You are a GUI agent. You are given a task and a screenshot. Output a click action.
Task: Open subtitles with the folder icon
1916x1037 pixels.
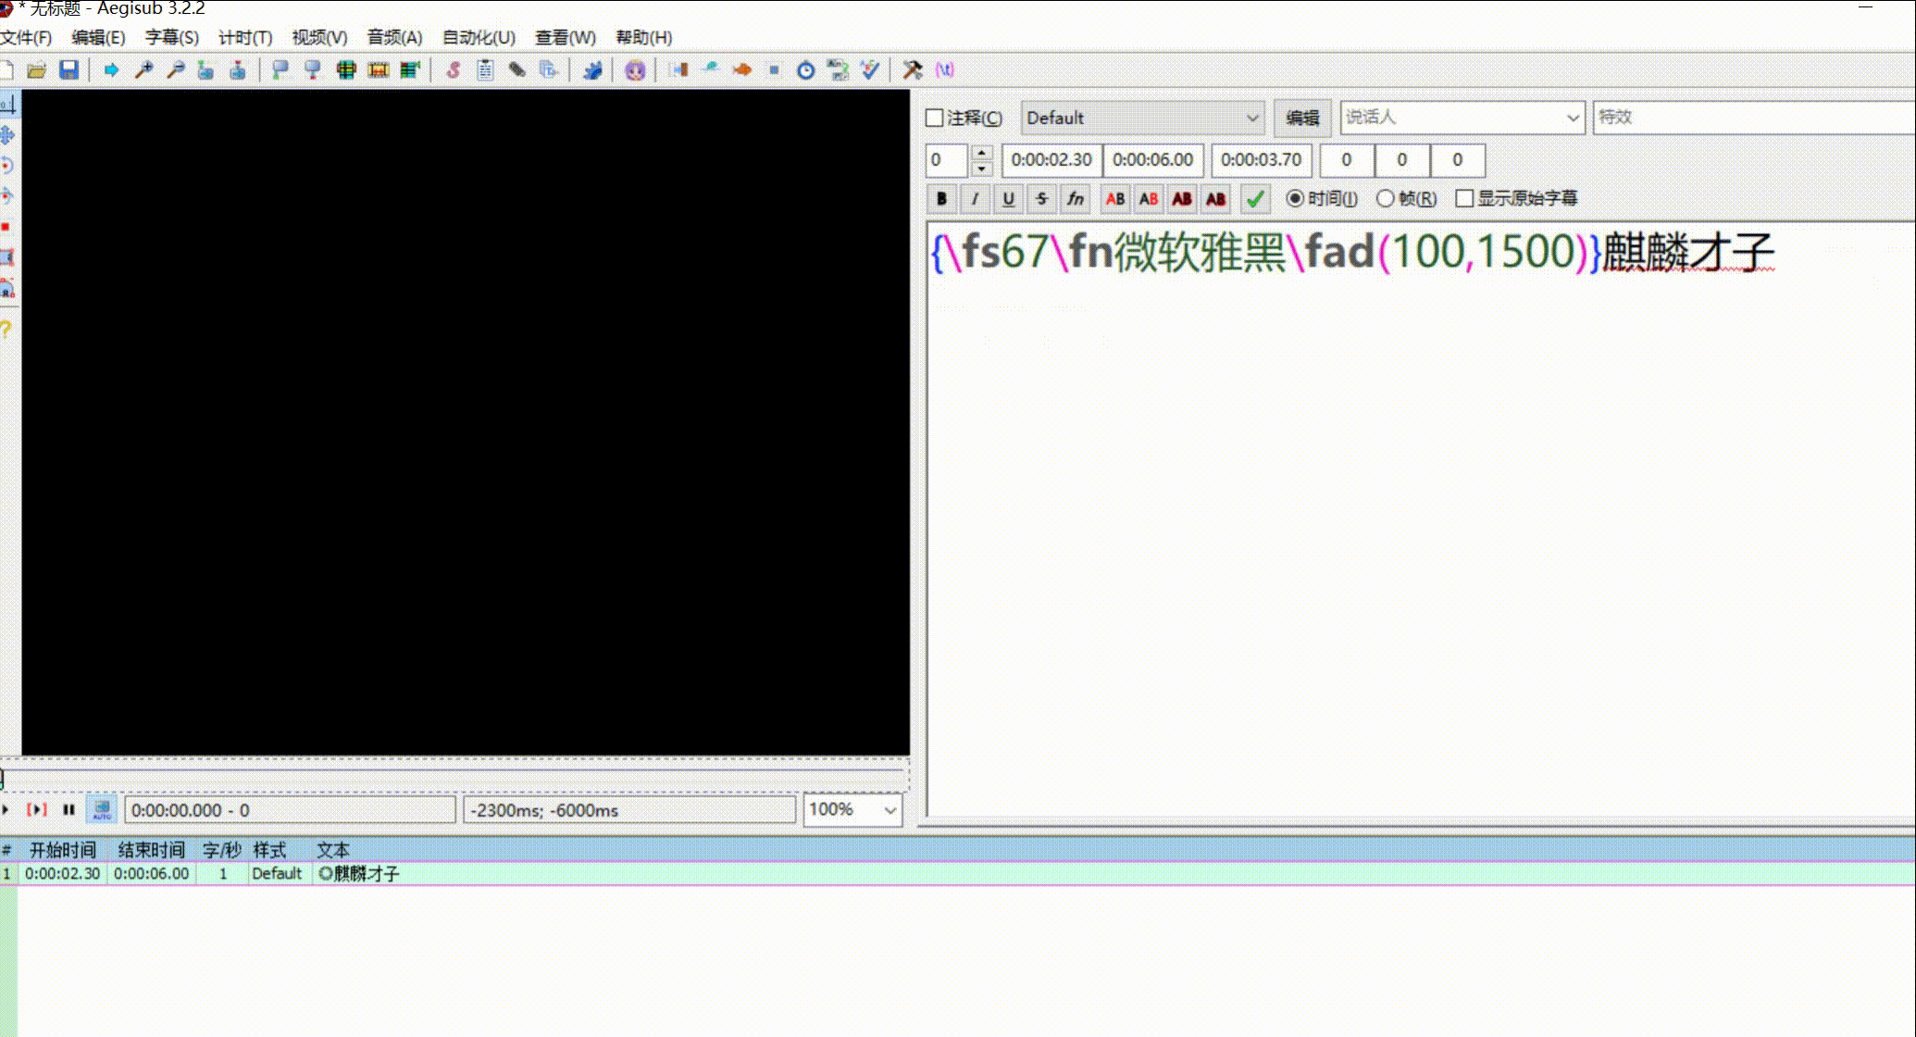[37, 70]
